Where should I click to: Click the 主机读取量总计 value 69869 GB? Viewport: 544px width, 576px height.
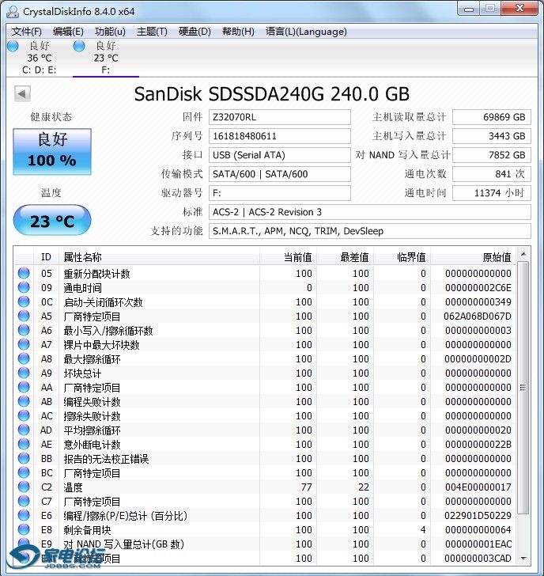tap(492, 117)
